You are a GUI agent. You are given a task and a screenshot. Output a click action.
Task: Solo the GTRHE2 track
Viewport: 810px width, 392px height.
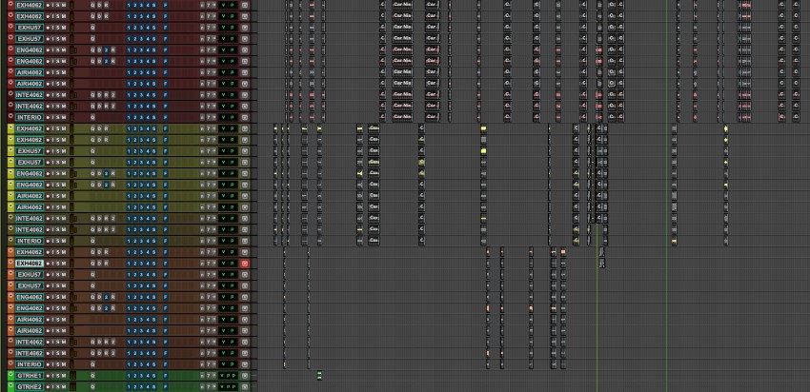click(58, 387)
